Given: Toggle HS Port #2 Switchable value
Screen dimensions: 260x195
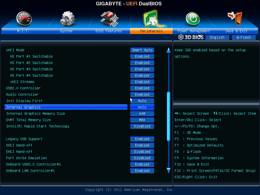Looking at the screenshot, I should pyautogui.click(x=142, y=63).
